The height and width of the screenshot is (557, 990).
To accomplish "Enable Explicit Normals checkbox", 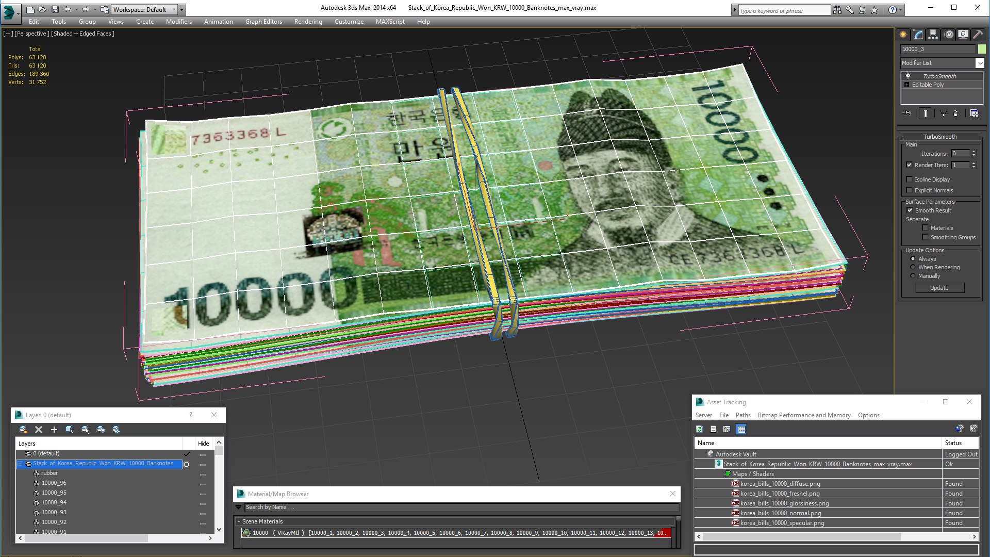I will click(x=909, y=190).
